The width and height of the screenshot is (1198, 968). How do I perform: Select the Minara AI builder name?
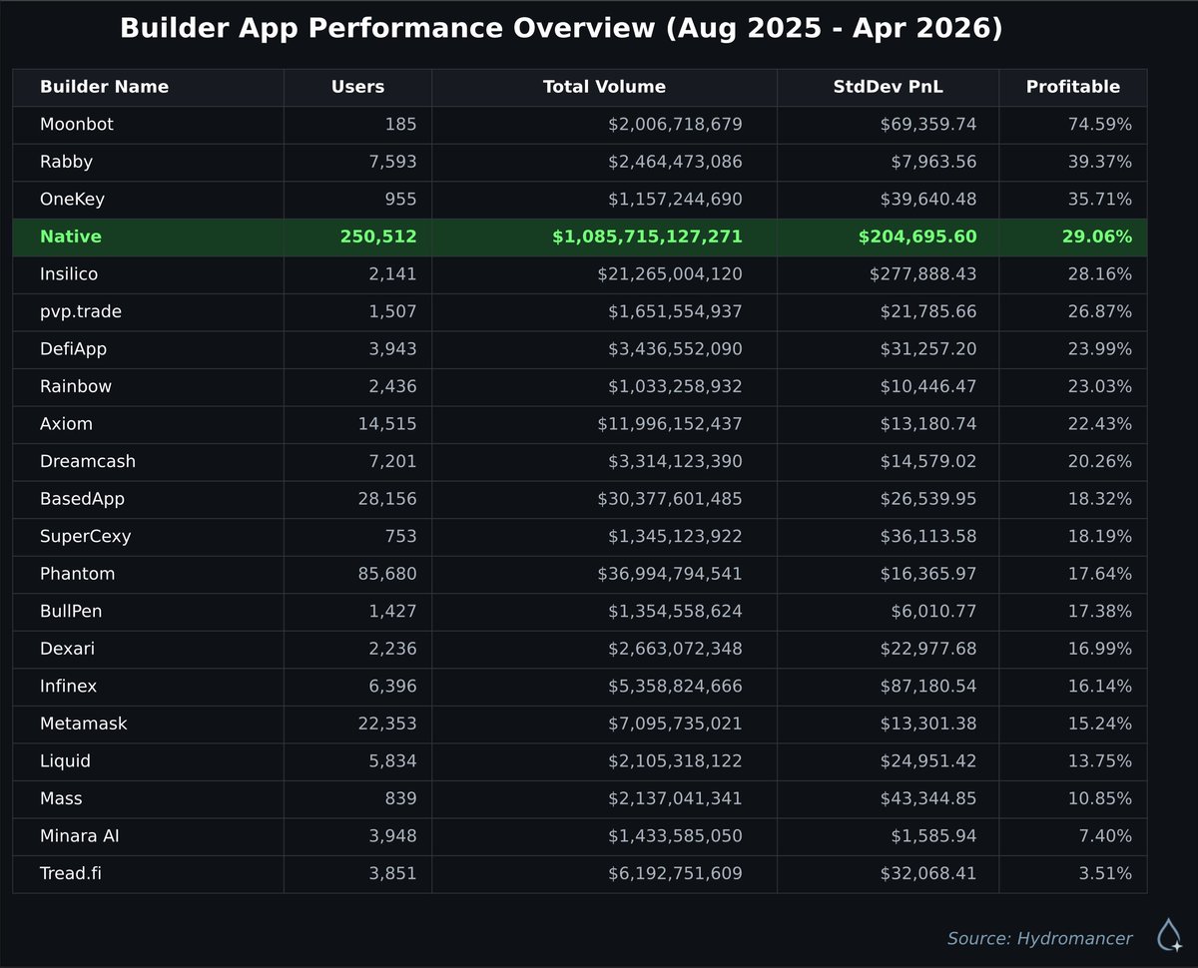click(x=80, y=836)
